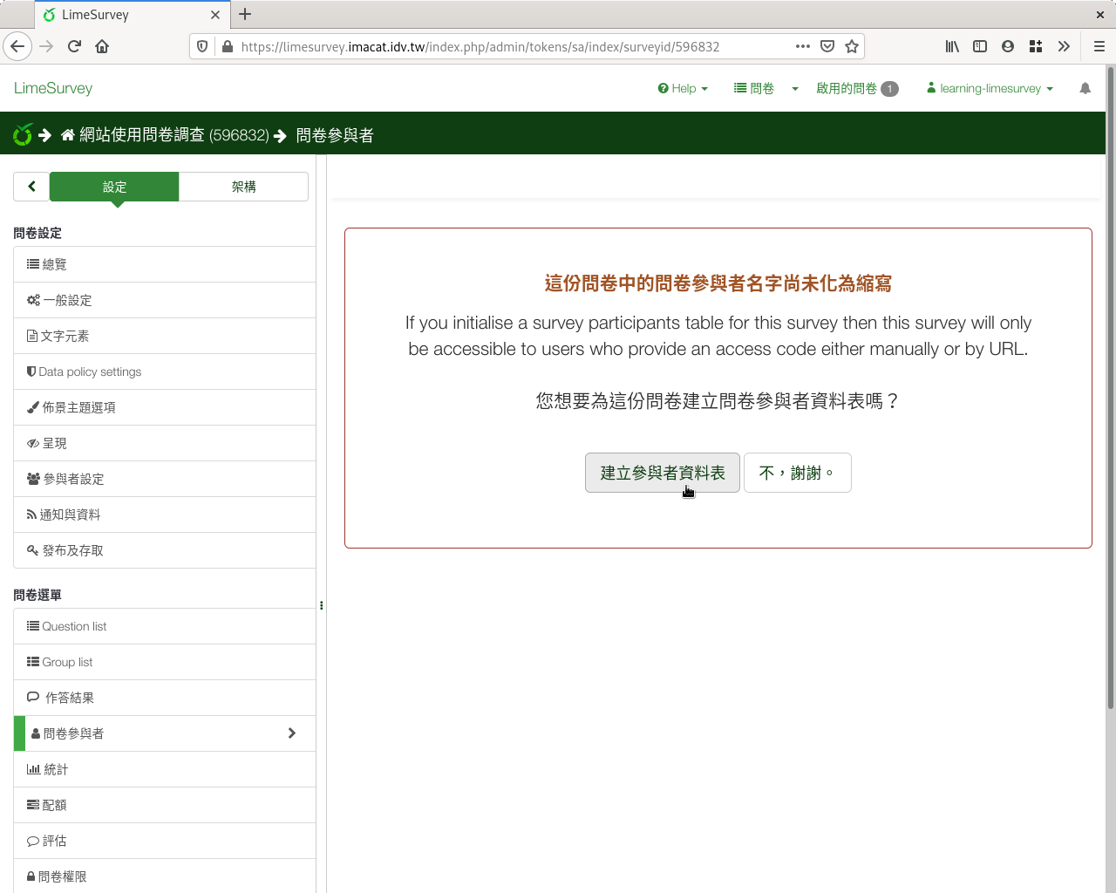The width and height of the screenshot is (1116, 893).
Task: Open 總覽 overview in sidebar
Action: pos(165,264)
